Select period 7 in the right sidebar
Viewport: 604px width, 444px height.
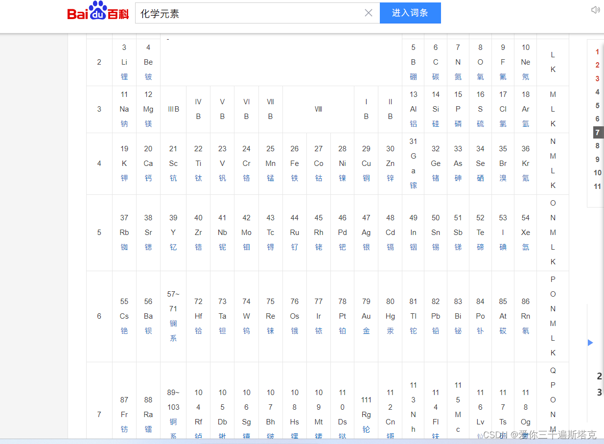tap(597, 132)
